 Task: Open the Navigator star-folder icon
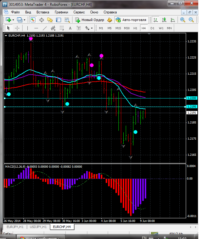click(50, 20)
